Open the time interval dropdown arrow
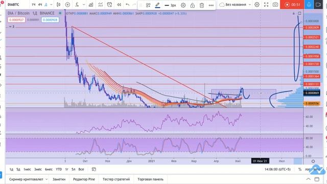Image resolution: width=327 pixels, height=184 pixels. click(x=51, y=5)
